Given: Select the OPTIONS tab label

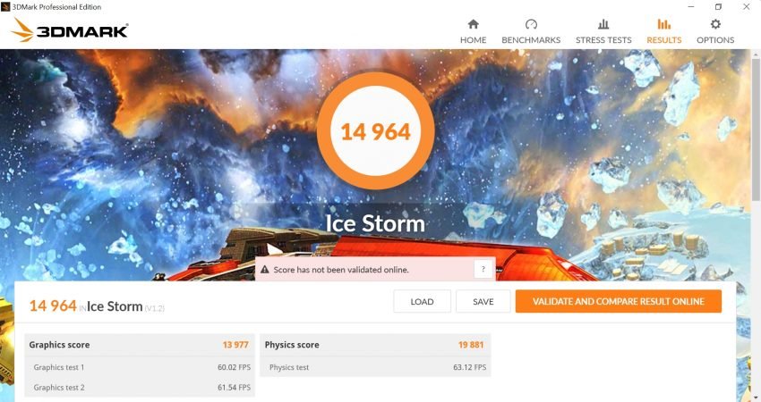Looking at the screenshot, I should 715,40.
